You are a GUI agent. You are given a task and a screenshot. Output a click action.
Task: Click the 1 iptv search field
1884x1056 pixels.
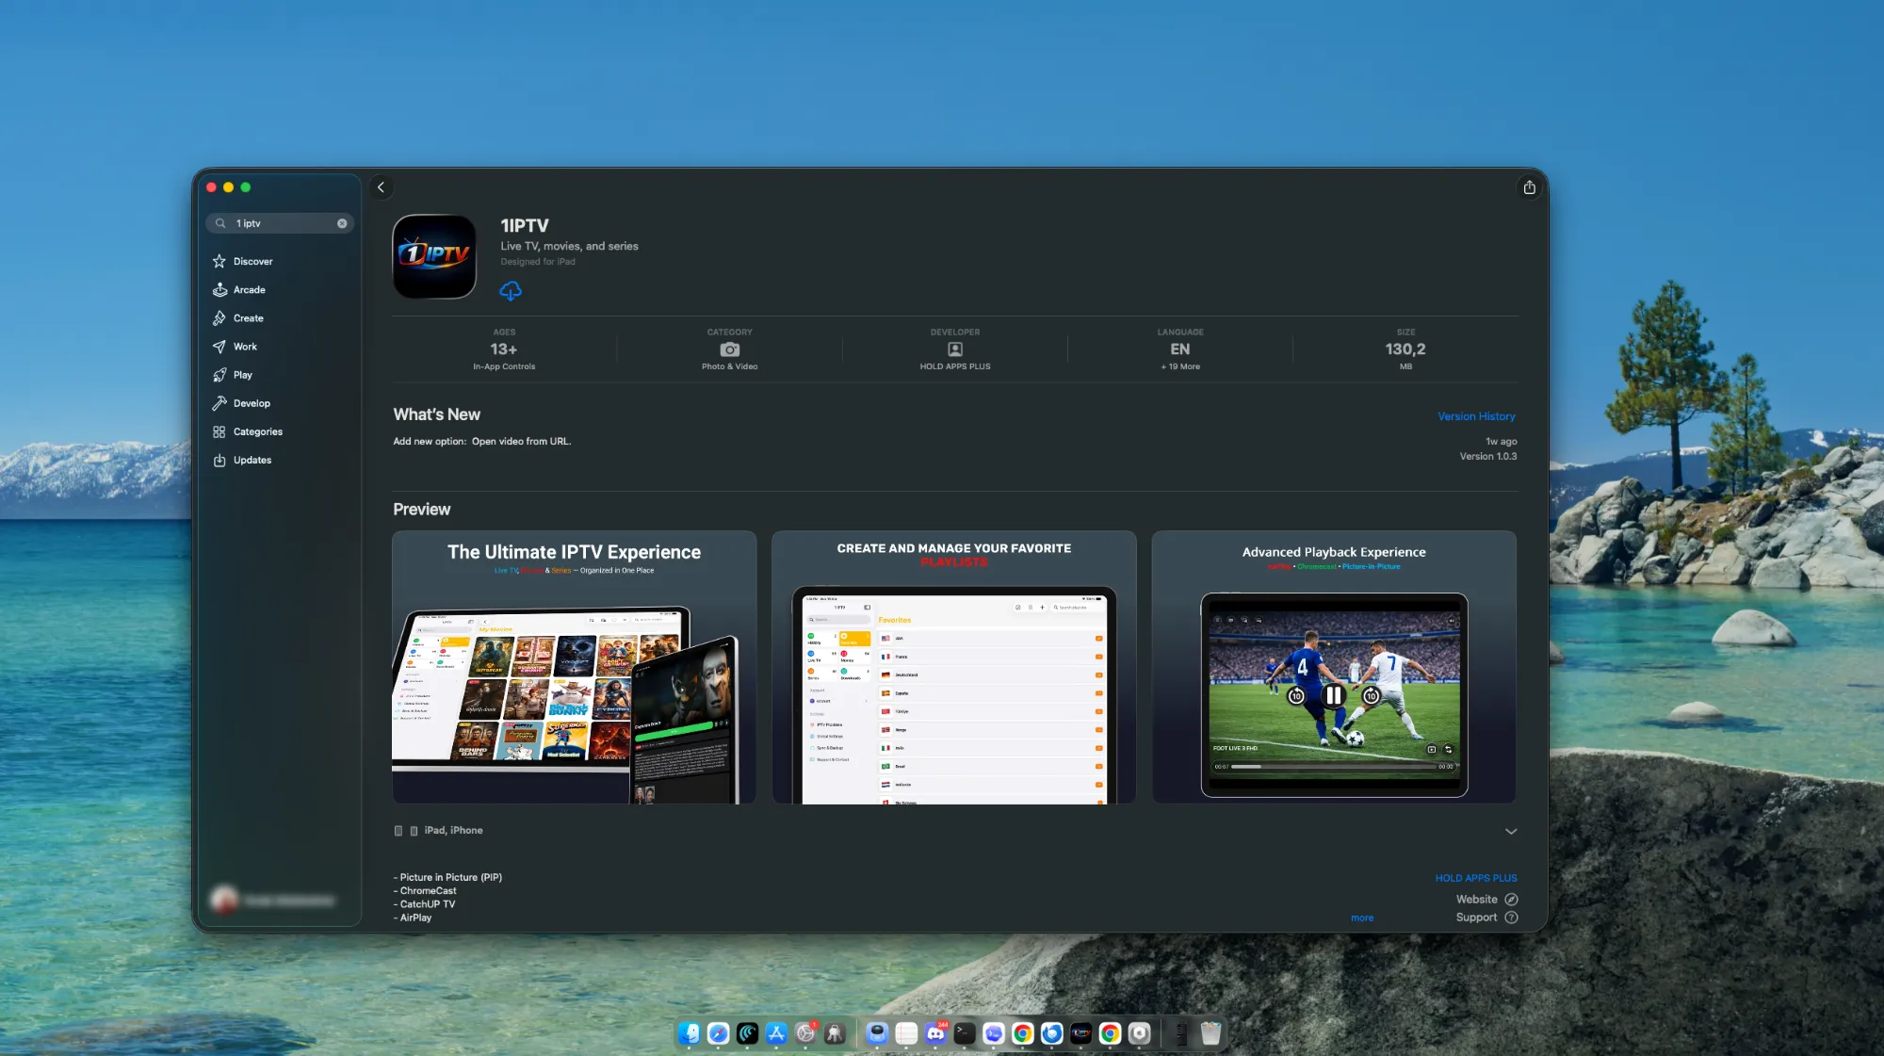coord(280,223)
